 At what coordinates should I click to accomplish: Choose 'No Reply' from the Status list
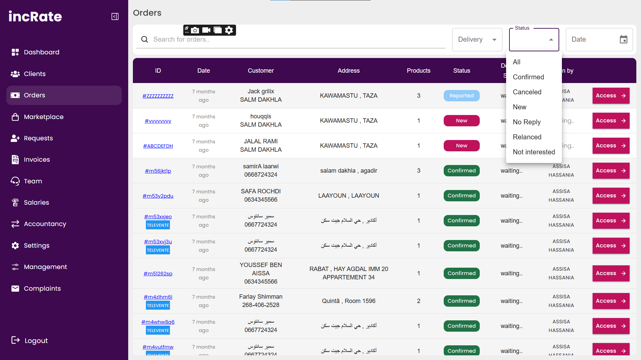click(527, 122)
